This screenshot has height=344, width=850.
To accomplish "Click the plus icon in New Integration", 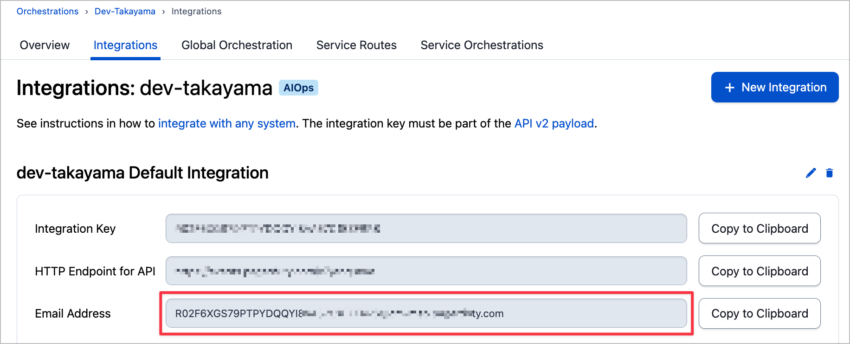I will 730,88.
